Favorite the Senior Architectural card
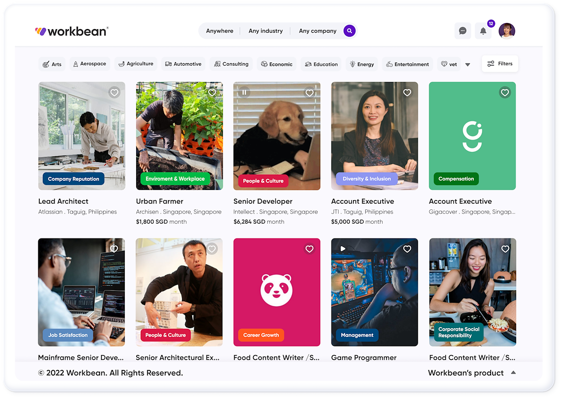The height and width of the screenshot is (398, 561). tap(212, 249)
